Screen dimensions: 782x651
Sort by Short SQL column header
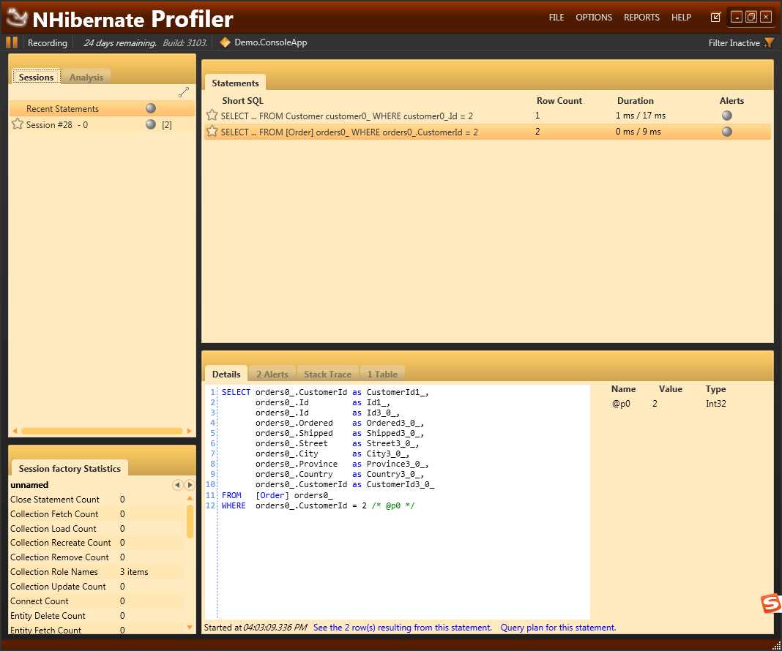pos(242,101)
